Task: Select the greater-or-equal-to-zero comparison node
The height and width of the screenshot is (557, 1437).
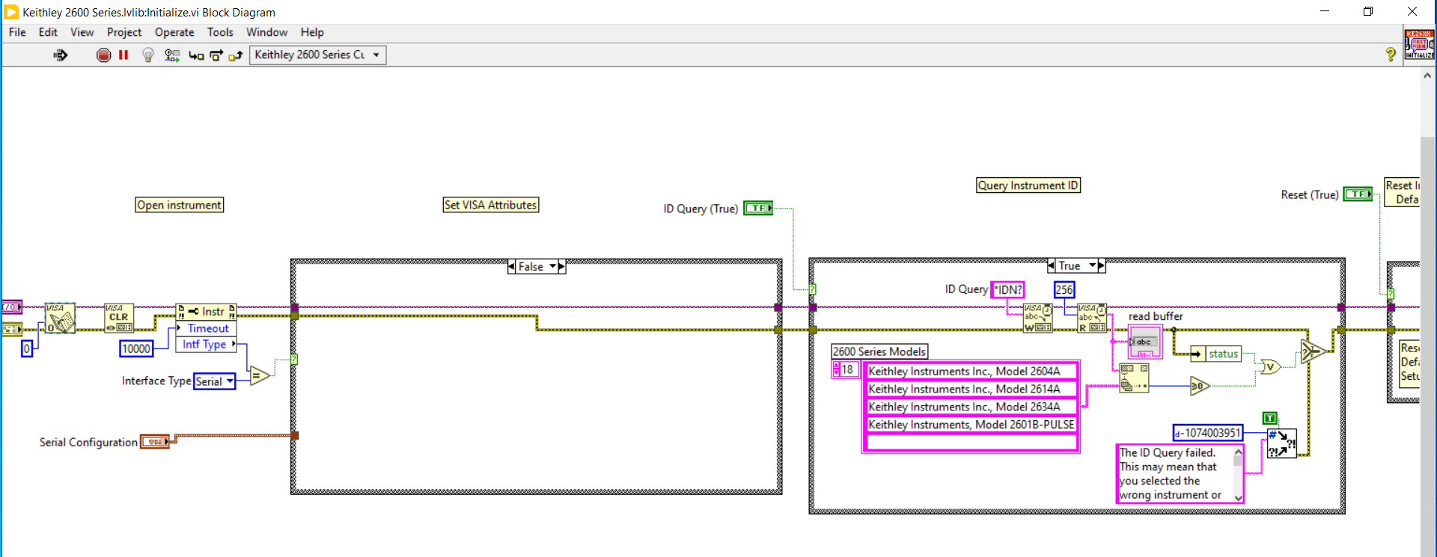Action: [1200, 386]
